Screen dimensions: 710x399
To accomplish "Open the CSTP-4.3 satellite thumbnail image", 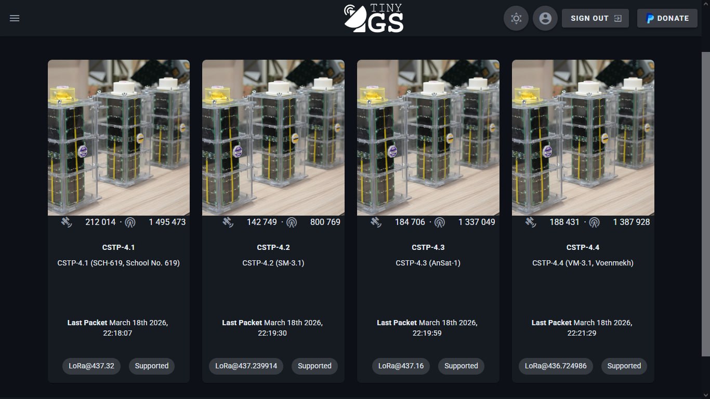I will [428, 137].
